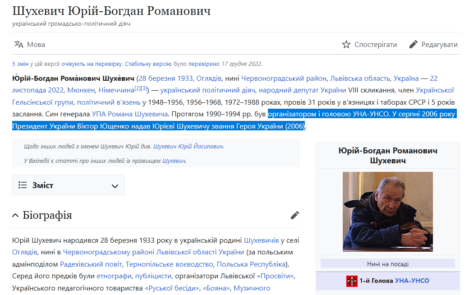Open the Романа Шухевича link
469x295 pixels.
pos(138,114)
